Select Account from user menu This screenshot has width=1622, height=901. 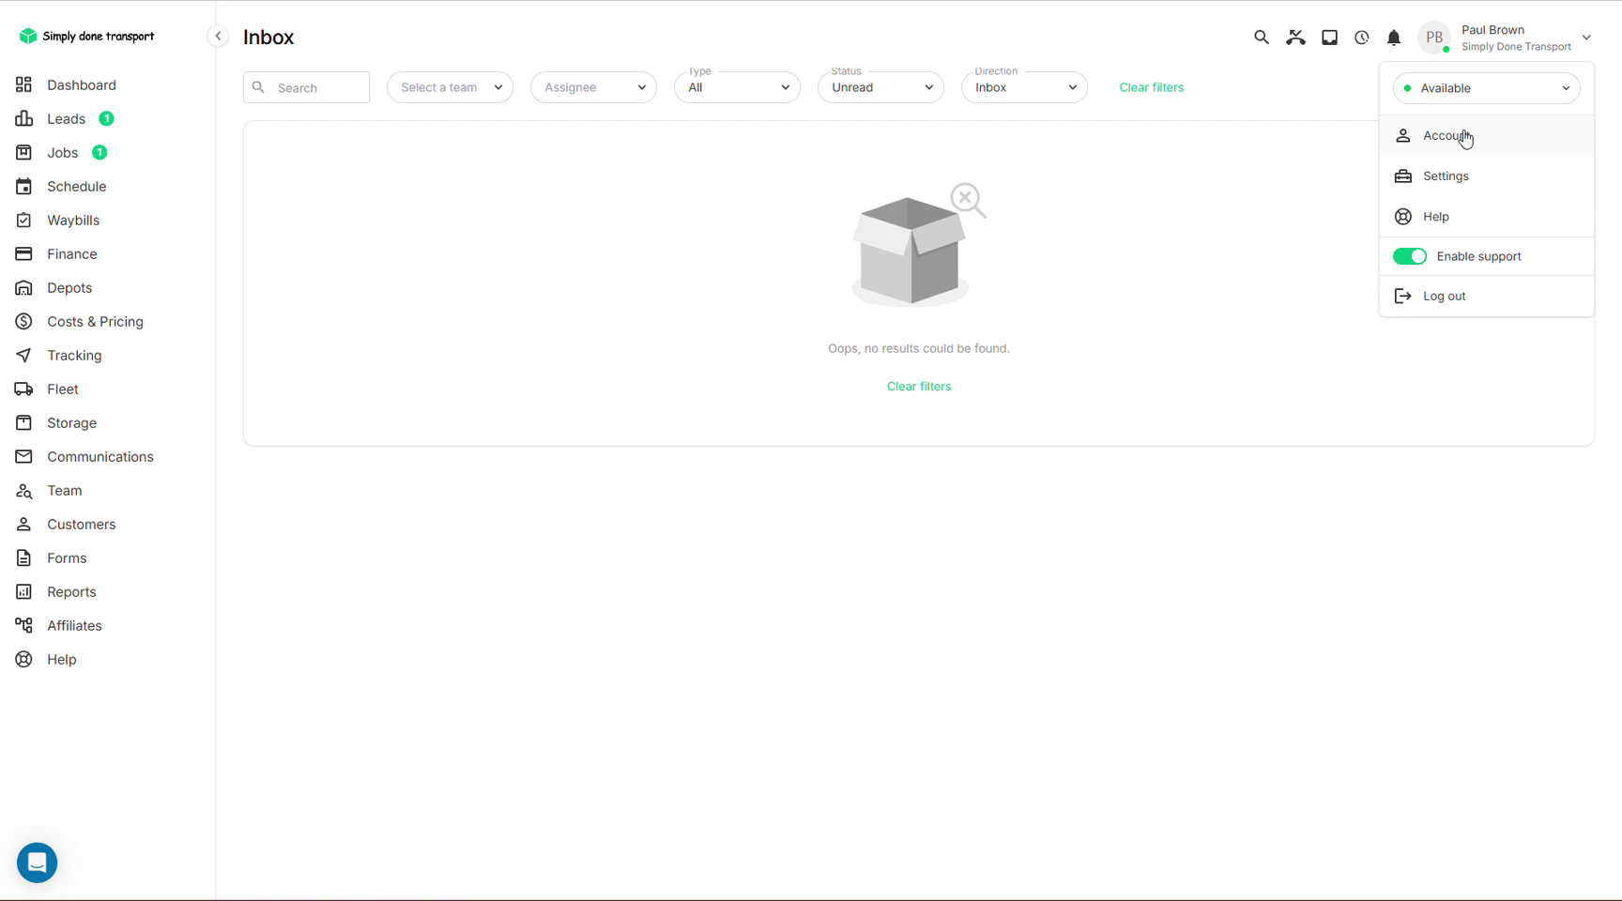pyautogui.click(x=1486, y=136)
